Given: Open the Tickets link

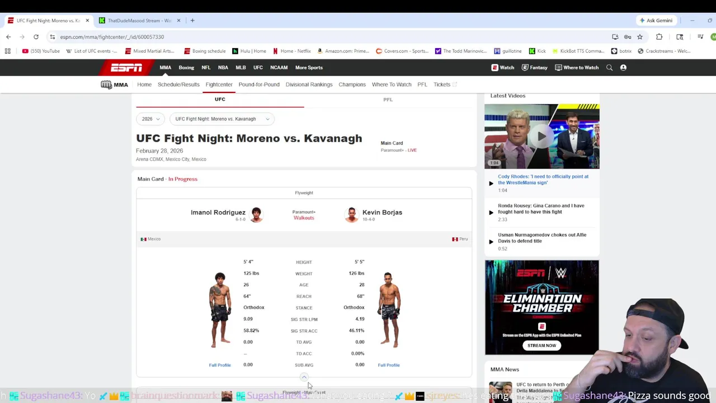Looking at the screenshot, I should [445, 85].
